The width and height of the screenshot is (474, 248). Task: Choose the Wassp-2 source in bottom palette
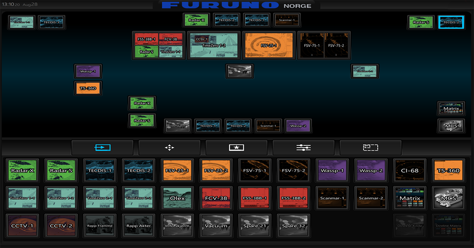pyautogui.click(x=371, y=170)
